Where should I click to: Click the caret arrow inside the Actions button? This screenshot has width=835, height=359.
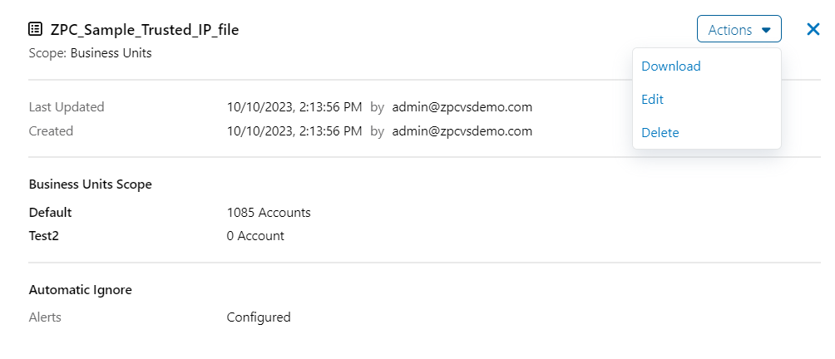pyautogui.click(x=766, y=30)
